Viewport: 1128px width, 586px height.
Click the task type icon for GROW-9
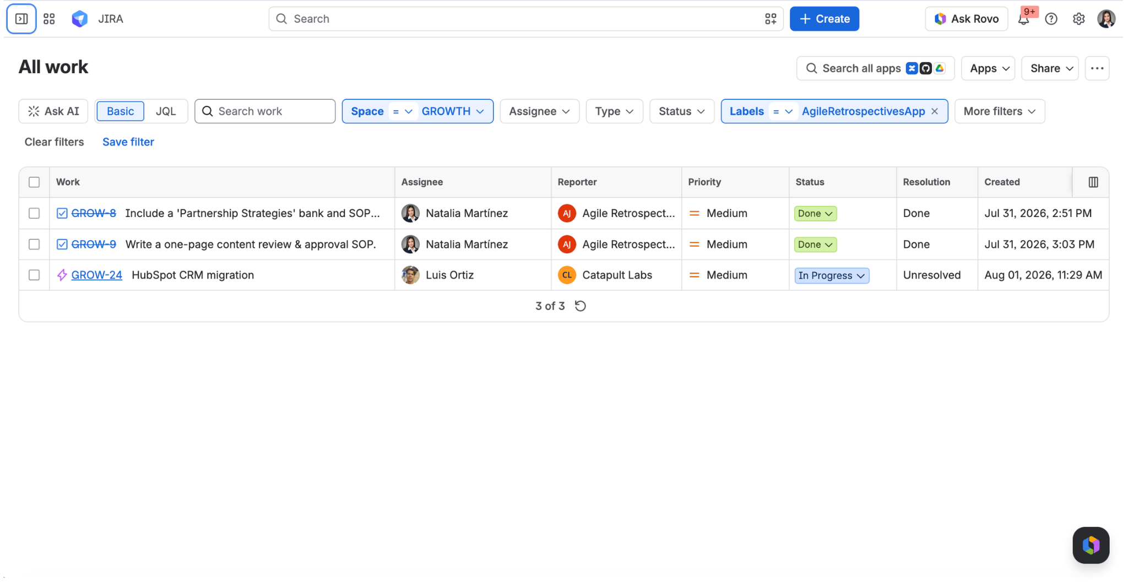pos(62,244)
